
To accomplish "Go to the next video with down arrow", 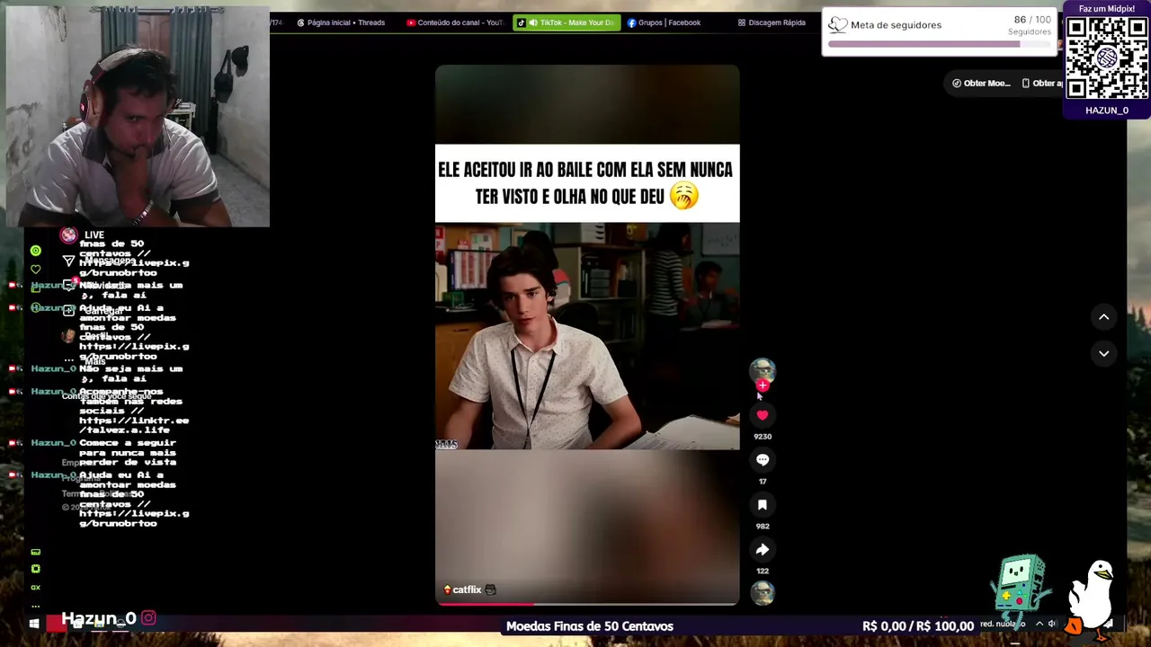I will [x=1103, y=354].
